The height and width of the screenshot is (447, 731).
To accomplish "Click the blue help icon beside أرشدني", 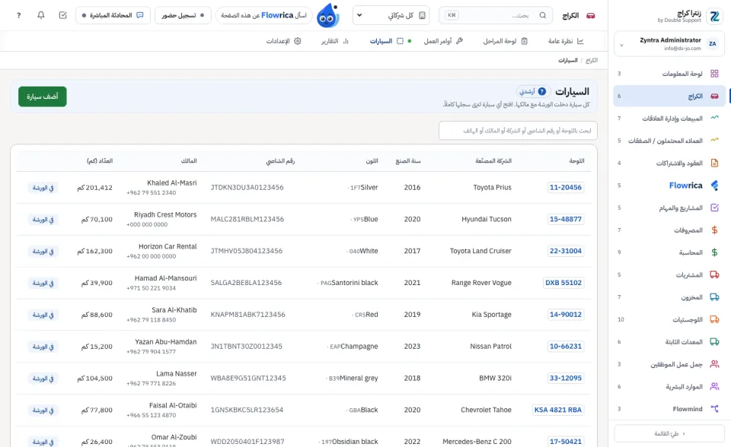I will (x=541, y=91).
